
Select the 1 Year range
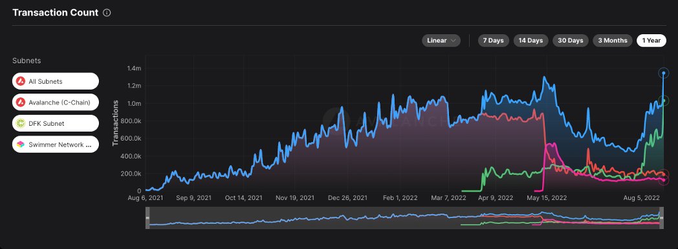(651, 41)
